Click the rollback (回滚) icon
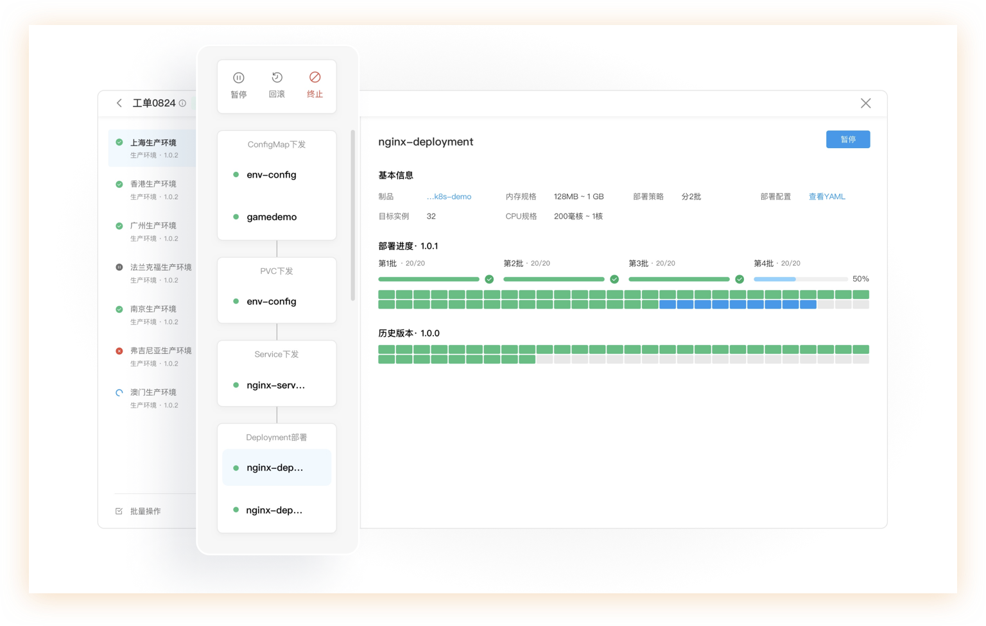The width and height of the screenshot is (986, 626). click(277, 78)
